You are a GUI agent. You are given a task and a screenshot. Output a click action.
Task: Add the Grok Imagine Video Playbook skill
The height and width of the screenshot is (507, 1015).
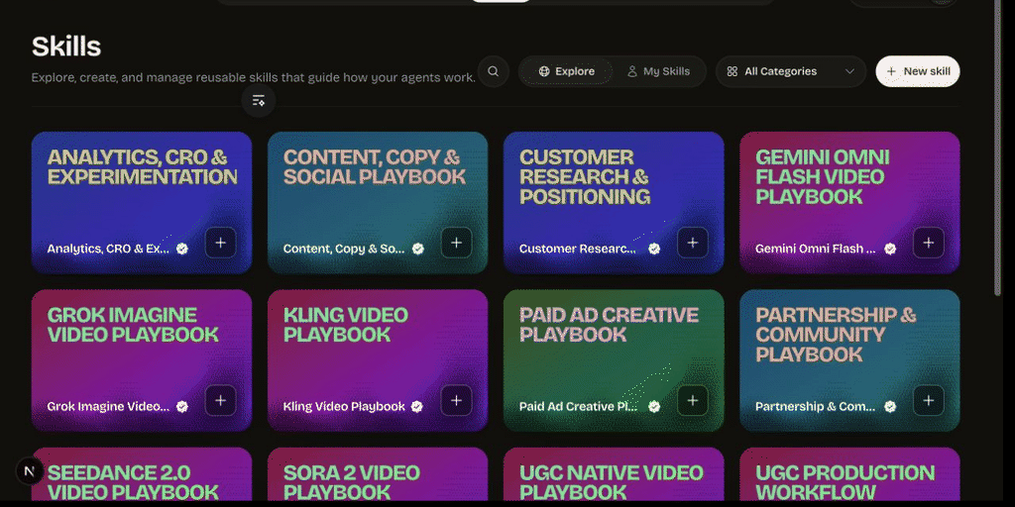(x=221, y=400)
